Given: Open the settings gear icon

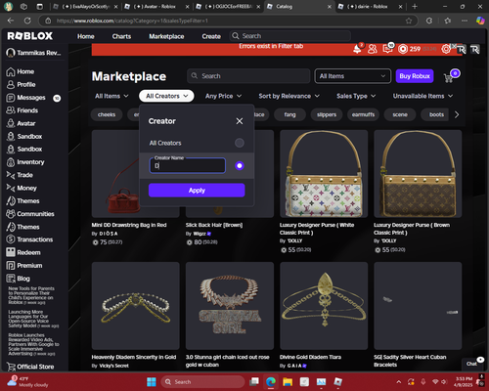Looking at the screenshot, I should [x=446, y=49].
